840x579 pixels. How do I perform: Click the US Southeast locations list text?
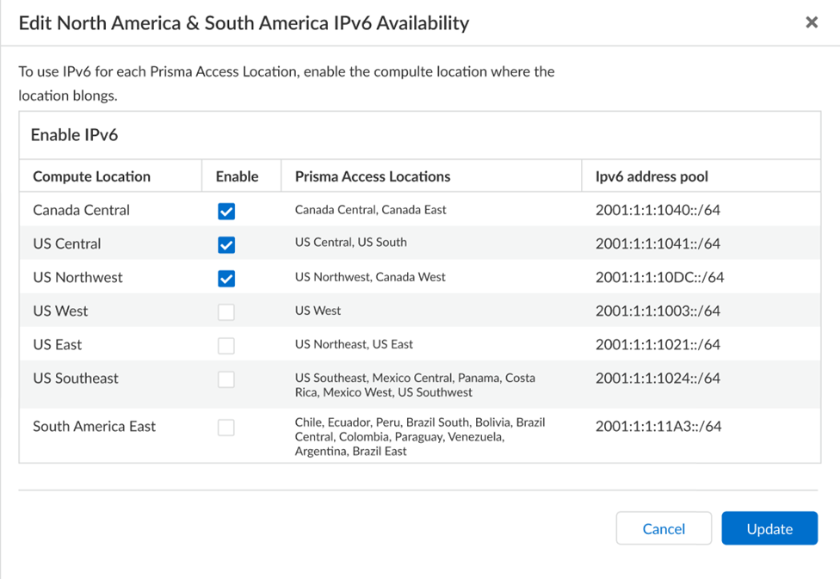414,385
